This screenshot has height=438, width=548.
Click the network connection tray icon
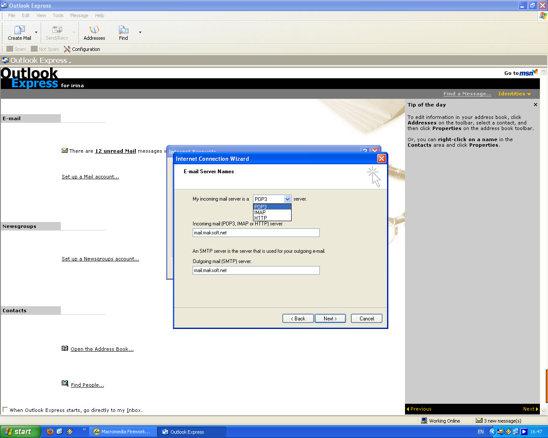tap(516, 432)
